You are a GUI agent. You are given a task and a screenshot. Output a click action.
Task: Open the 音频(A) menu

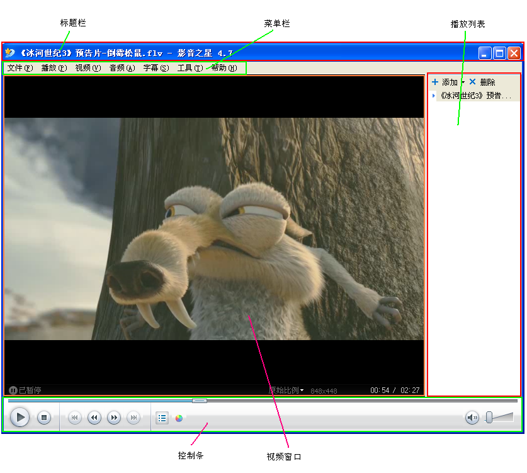122,68
